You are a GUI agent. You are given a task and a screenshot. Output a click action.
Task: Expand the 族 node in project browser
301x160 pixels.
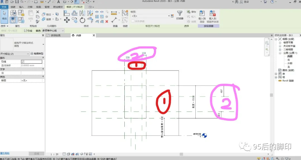pyautogui.click(x=276, y=74)
